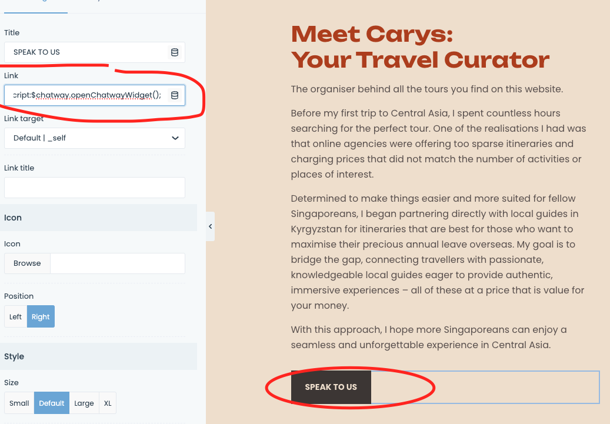
Task: Collapse the settings panel with the arrow handle
Action: [210, 226]
